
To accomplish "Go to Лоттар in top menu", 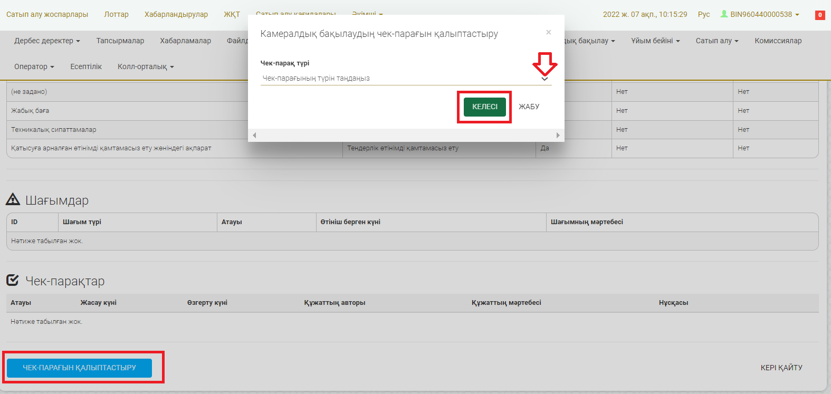I will point(116,14).
